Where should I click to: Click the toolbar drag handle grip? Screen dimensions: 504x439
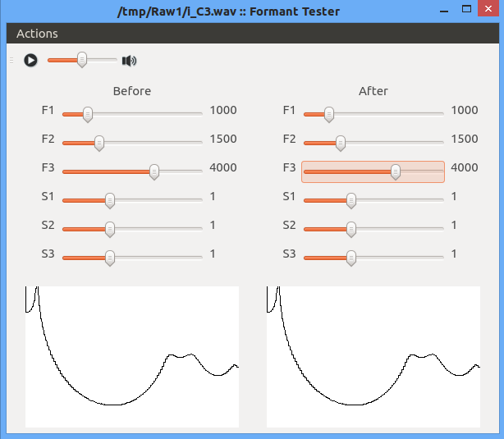11,61
